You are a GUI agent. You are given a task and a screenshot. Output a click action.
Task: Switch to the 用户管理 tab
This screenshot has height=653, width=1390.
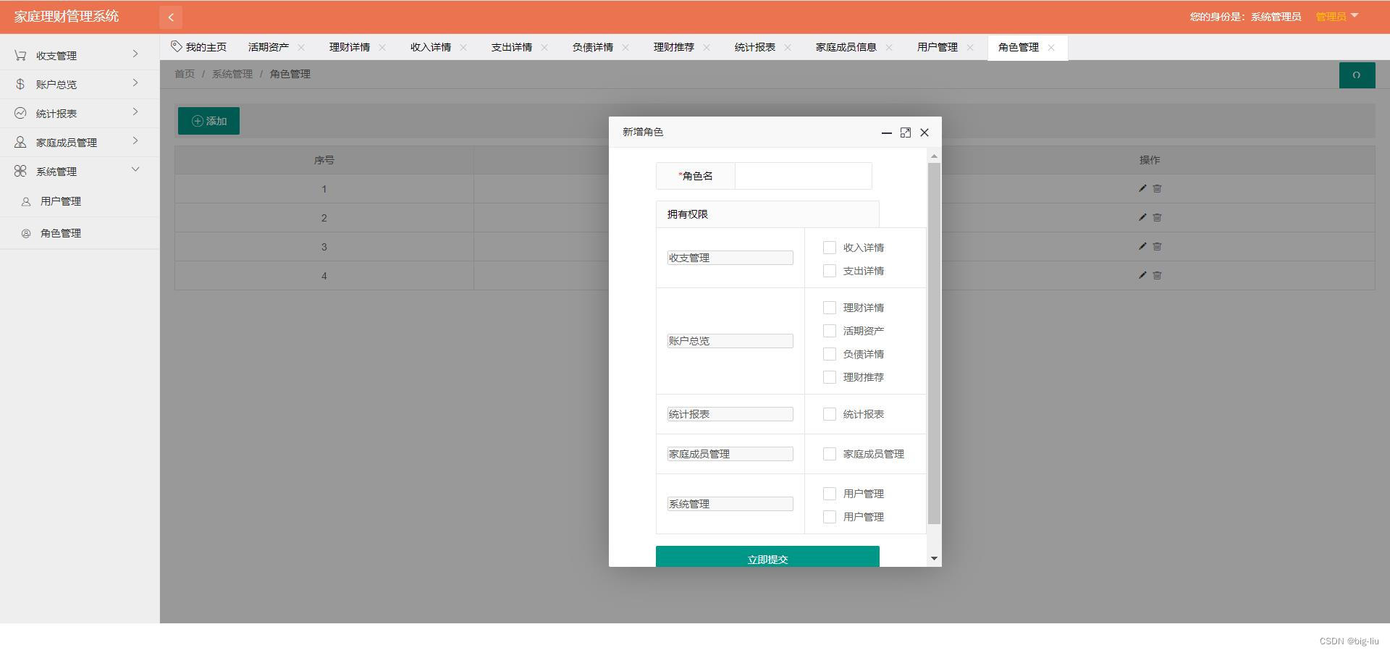tap(937, 47)
